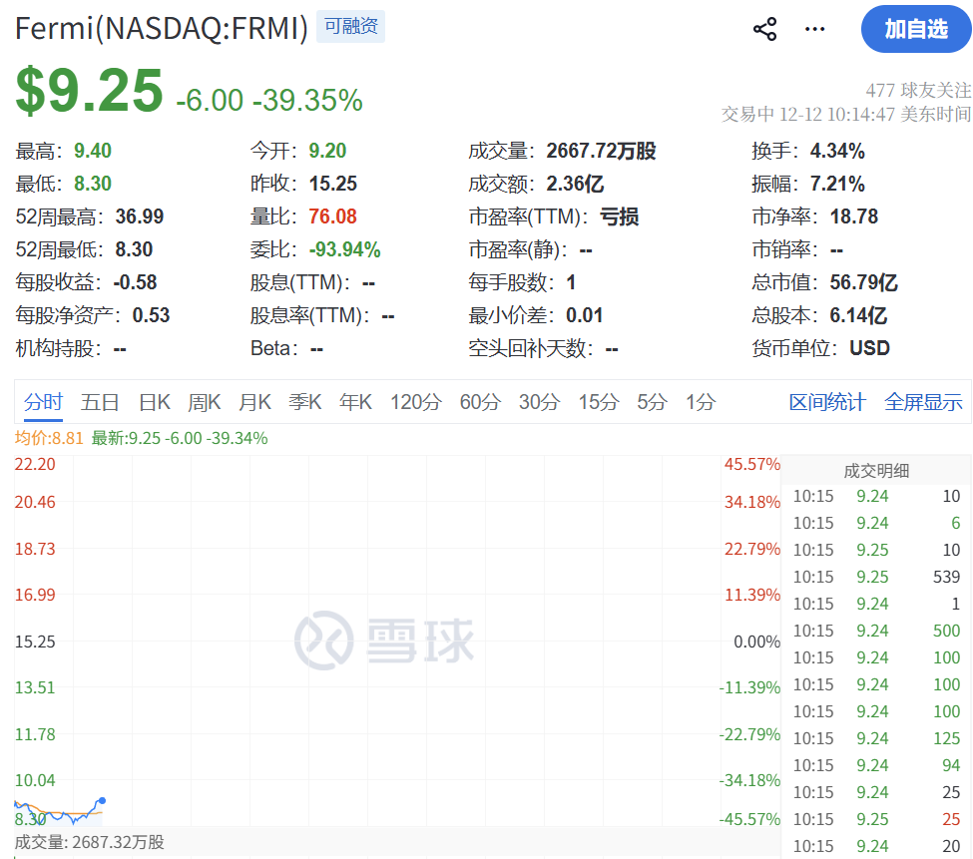Select the 15分 15-minute interval
The width and height of the screenshot is (973, 859).
click(596, 402)
